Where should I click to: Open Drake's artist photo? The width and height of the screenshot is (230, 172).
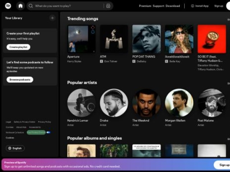pyautogui.click(x=114, y=103)
